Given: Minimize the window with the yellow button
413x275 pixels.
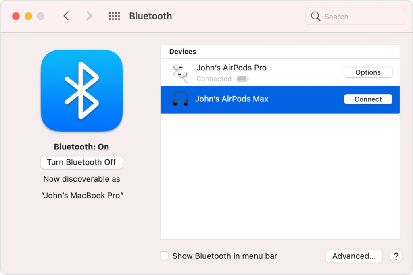Looking at the screenshot, I should point(28,17).
